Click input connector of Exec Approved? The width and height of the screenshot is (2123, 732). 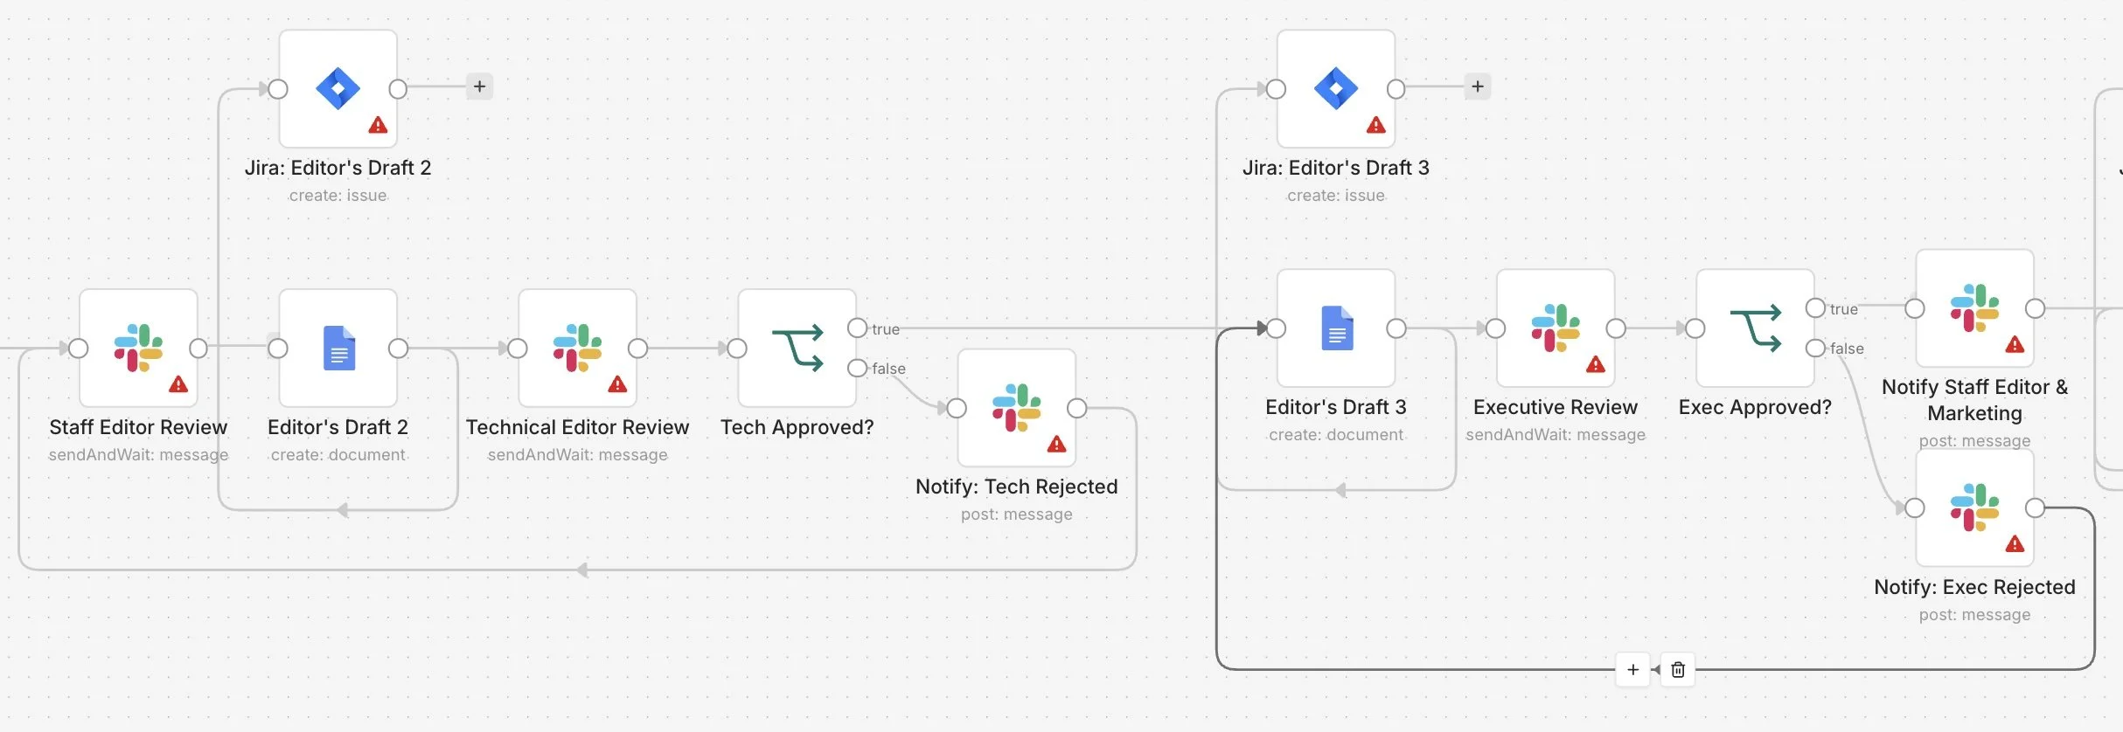(x=1695, y=328)
